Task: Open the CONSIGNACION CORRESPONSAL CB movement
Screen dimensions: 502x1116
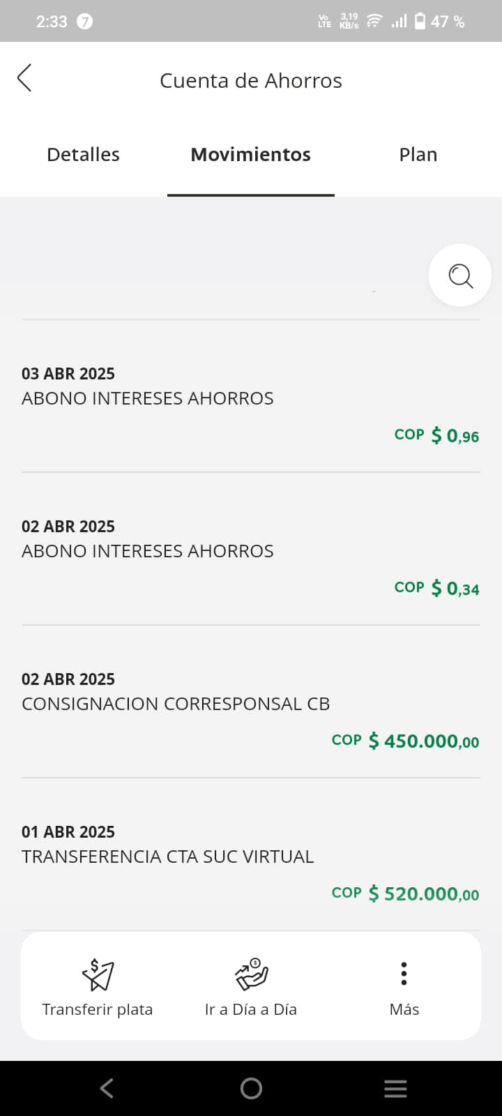Action: click(x=251, y=703)
